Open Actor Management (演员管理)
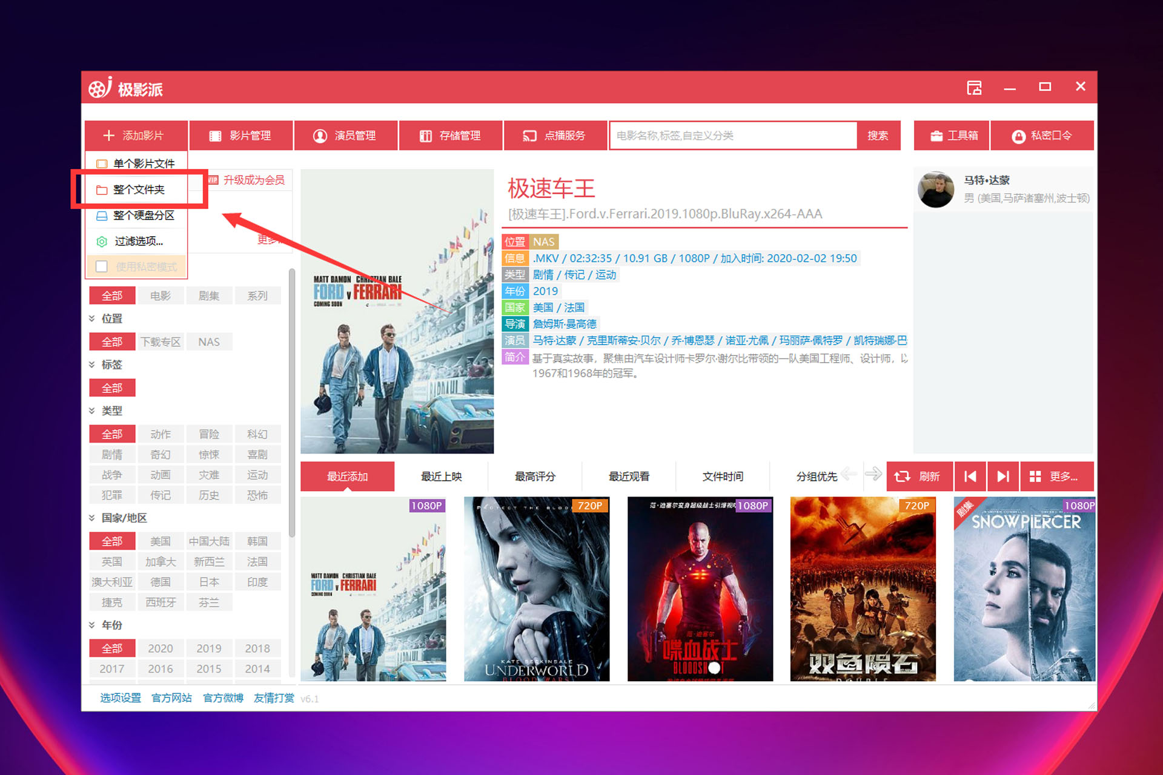Viewport: 1163px width, 775px height. 346,136
